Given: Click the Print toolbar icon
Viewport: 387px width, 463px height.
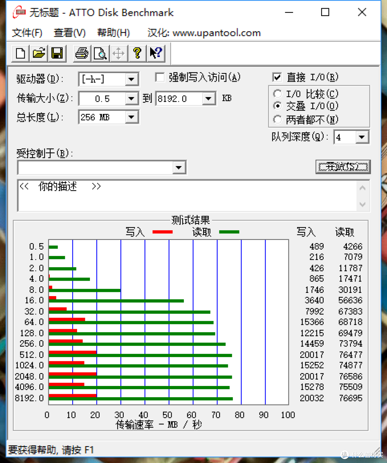Looking at the screenshot, I should [82, 53].
